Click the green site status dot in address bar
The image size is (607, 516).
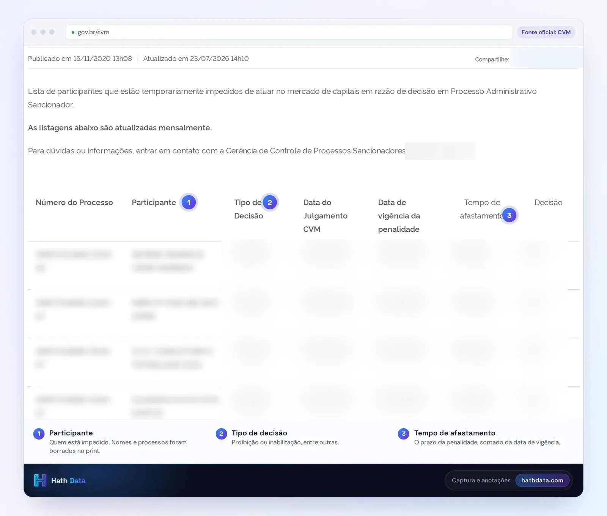click(x=73, y=32)
